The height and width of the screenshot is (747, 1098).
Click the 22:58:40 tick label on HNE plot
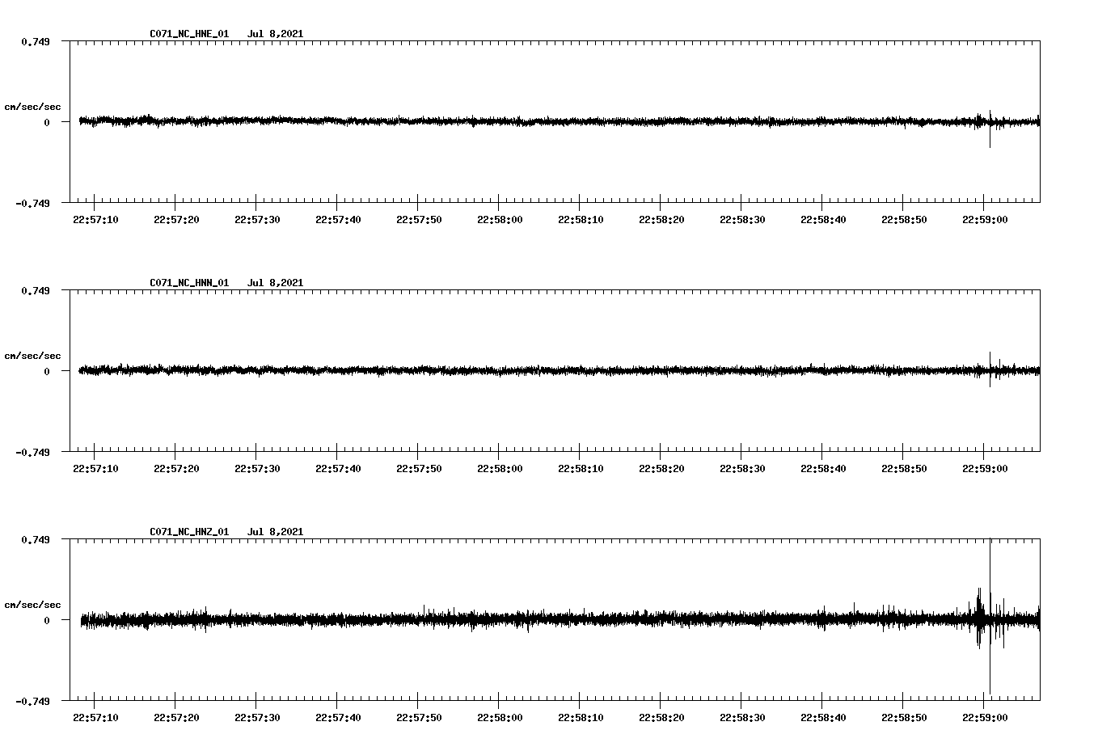pos(823,219)
